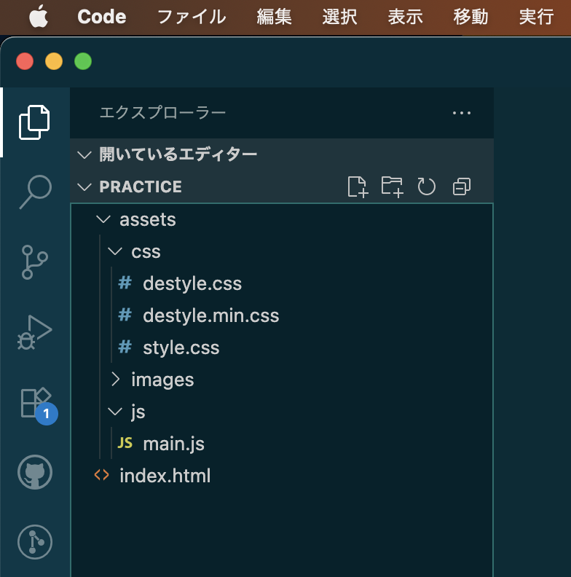
Task: Collapse all folders in Explorer
Action: [462, 187]
